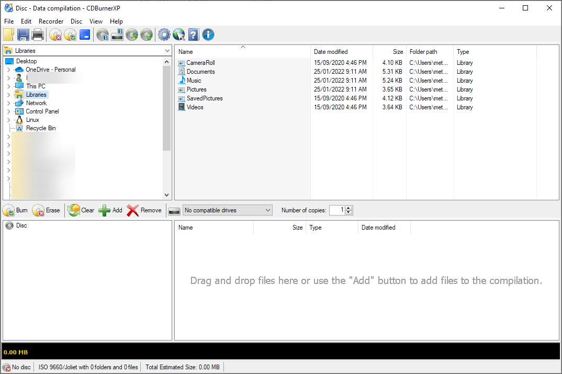Open settings via the gear icon

point(164,35)
